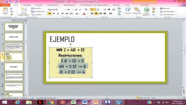186x105 pixels.
Task: Switch to the Insertar tab
Action: coord(27,5)
